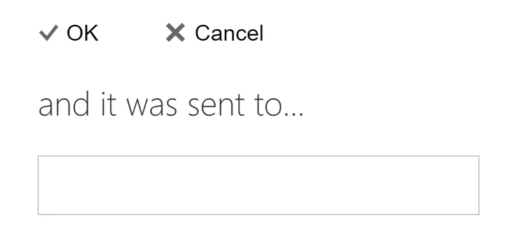This screenshot has height=245, width=512.
Task: Save the sent-to condition with OK
Action: tap(69, 33)
